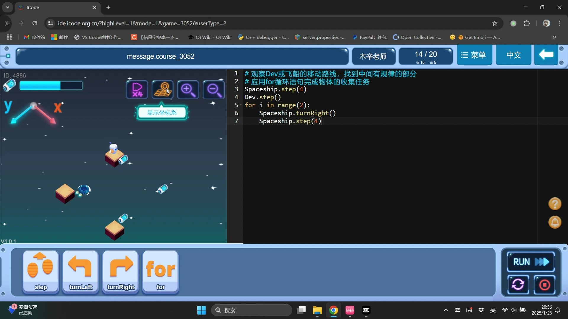Click the 木辛老师 user name
This screenshot has width=568, height=319.
373,56
